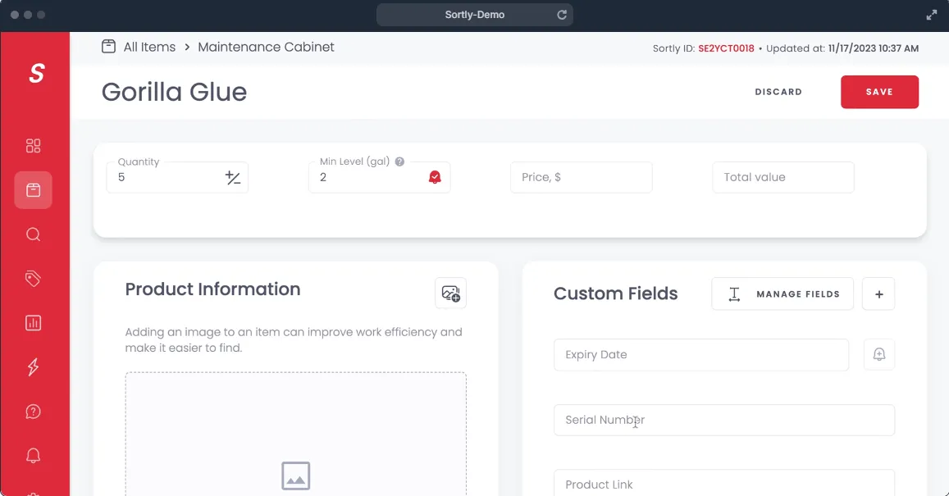Image resolution: width=949 pixels, height=496 pixels.
Task: Toggle the red Min Level alert bell
Action: (x=435, y=177)
